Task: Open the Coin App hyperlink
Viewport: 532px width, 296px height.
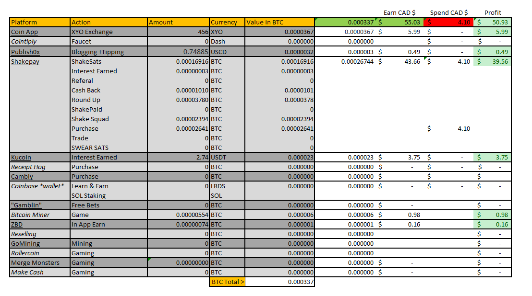Action: click(x=24, y=32)
